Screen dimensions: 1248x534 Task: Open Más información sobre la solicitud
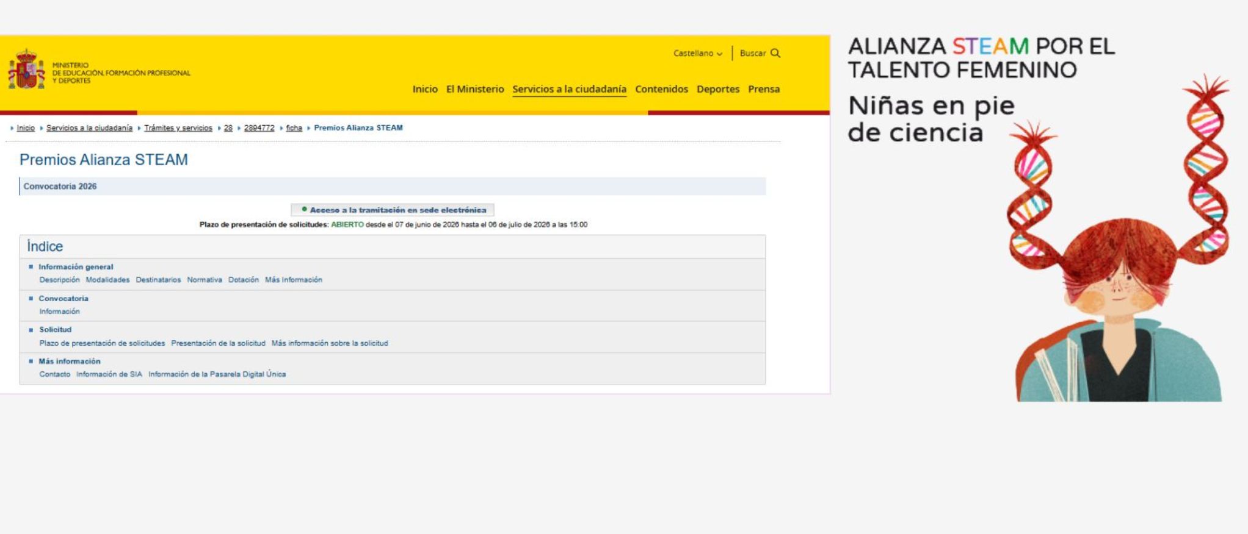[330, 343]
